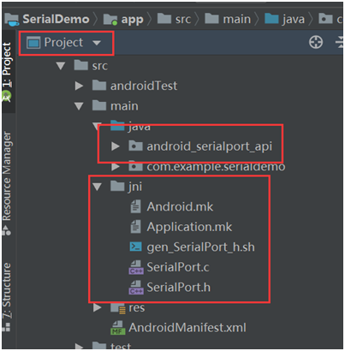The image size is (345, 351).
Task: Click the C++ icon of SerialPort.c
Action: [136, 267]
